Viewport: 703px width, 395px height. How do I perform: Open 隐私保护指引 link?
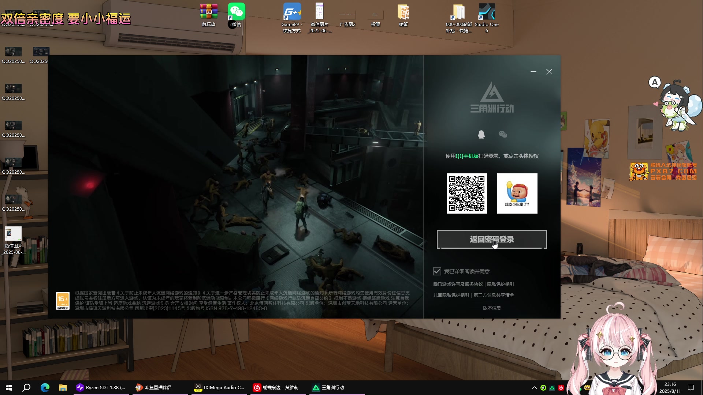[501, 284]
